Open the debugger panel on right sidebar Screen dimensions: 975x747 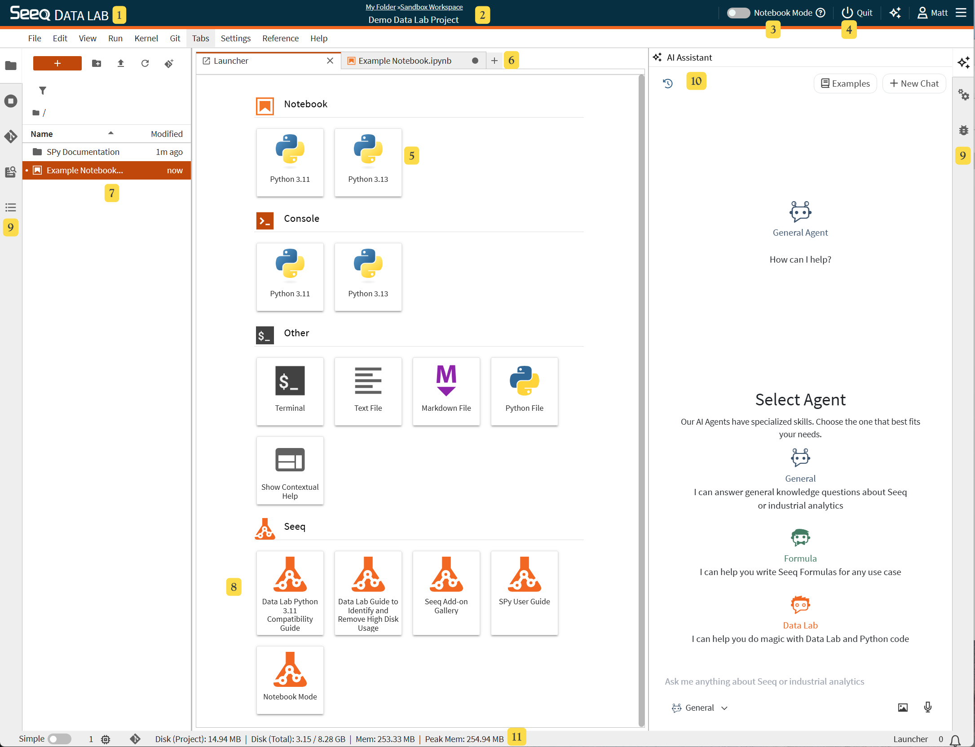click(x=963, y=130)
